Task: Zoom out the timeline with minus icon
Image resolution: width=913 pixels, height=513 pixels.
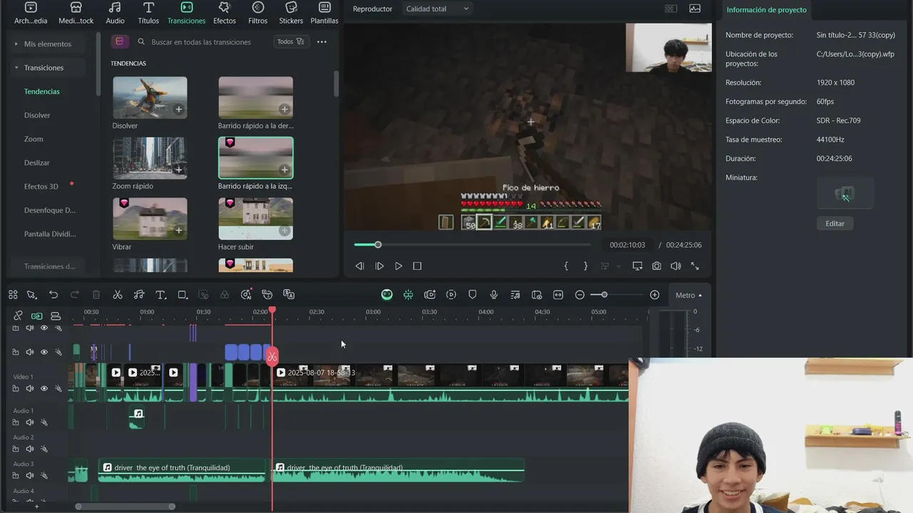Action: 580,295
